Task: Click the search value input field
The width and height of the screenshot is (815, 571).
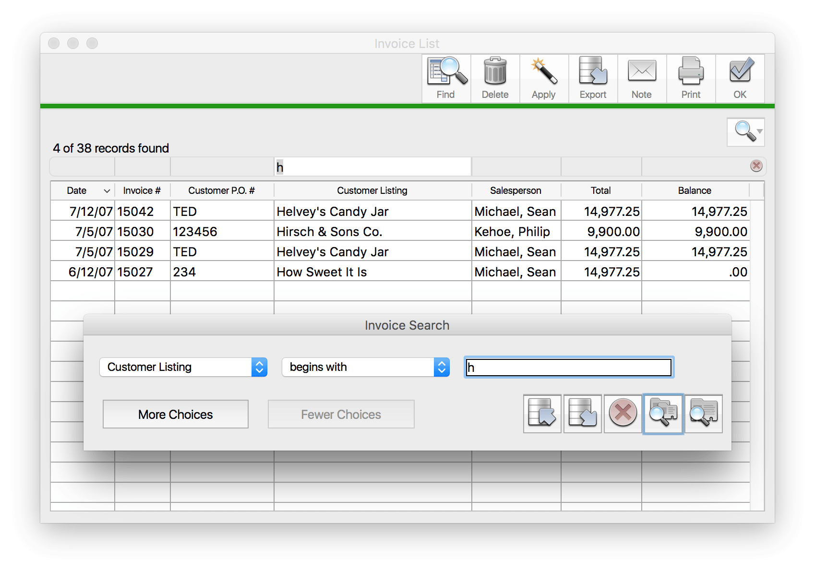Action: [x=569, y=368]
